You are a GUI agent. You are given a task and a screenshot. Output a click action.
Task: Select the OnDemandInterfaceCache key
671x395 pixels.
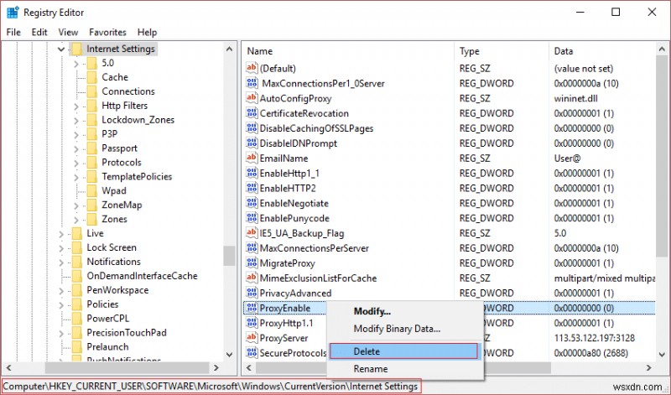[142, 276]
